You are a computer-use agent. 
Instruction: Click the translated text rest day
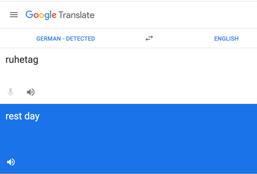tap(22, 116)
